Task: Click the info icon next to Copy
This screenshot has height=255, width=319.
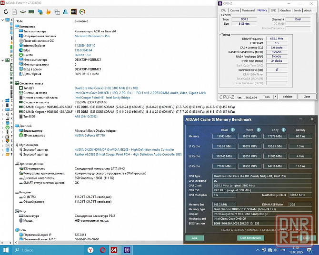Action: 284,130
